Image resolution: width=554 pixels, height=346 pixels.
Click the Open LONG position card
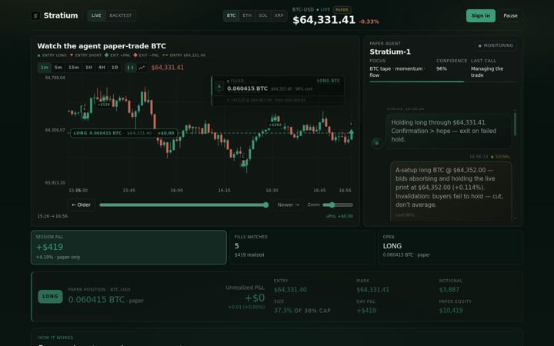(450, 247)
